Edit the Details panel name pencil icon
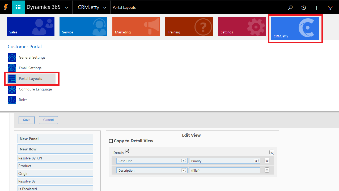 point(127,151)
